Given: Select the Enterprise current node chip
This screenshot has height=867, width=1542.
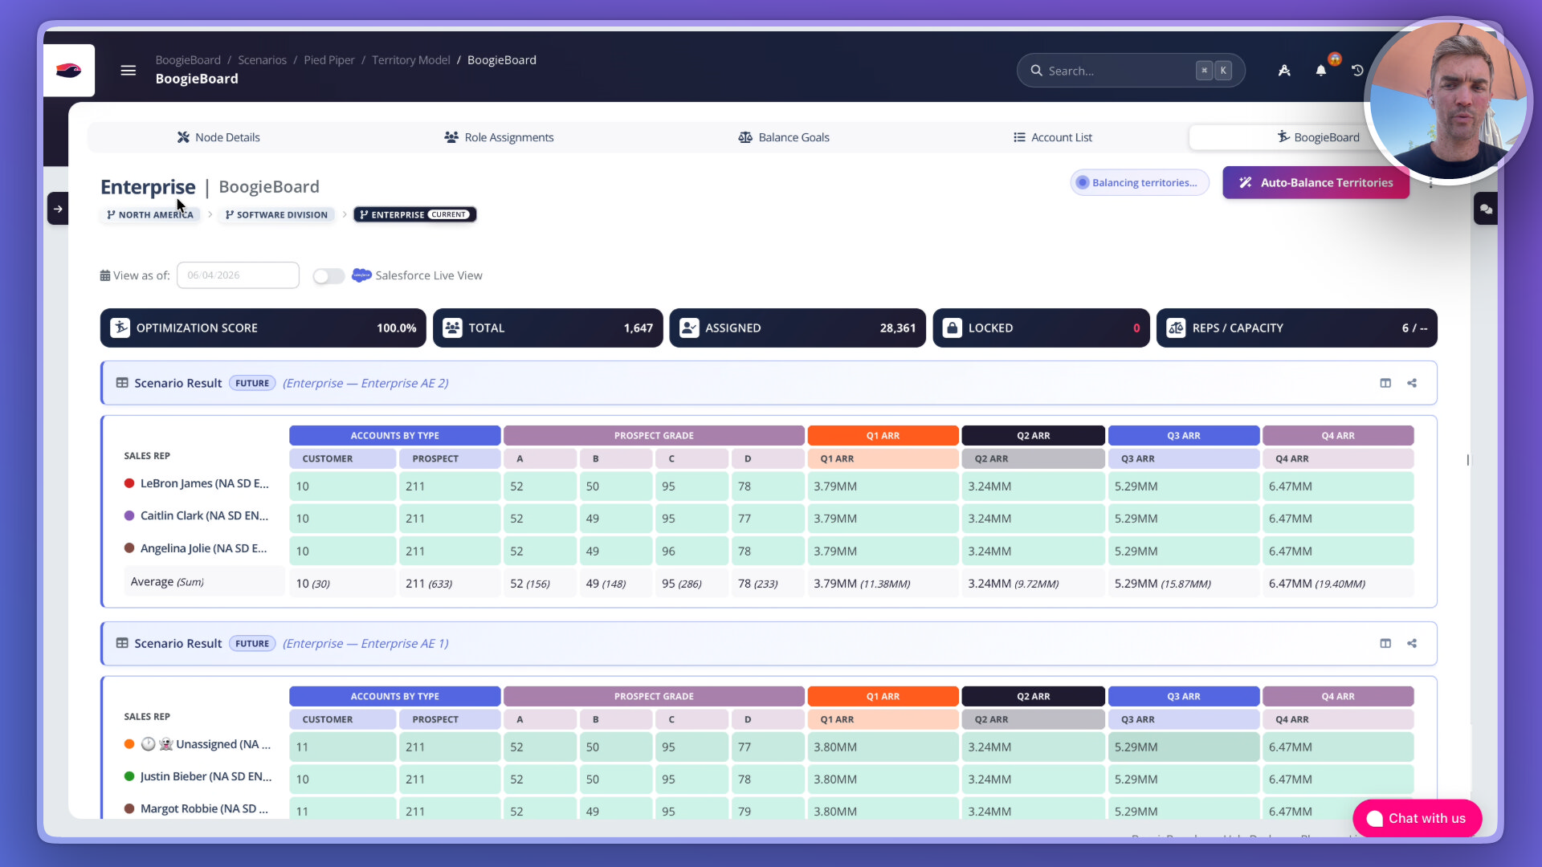Looking at the screenshot, I should 415,214.
